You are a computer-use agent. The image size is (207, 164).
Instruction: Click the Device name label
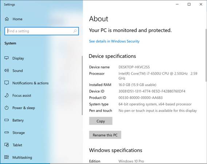99,67
